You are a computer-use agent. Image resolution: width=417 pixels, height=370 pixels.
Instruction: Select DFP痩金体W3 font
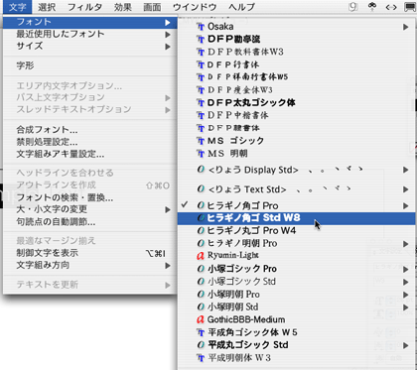[x=297, y=90]
